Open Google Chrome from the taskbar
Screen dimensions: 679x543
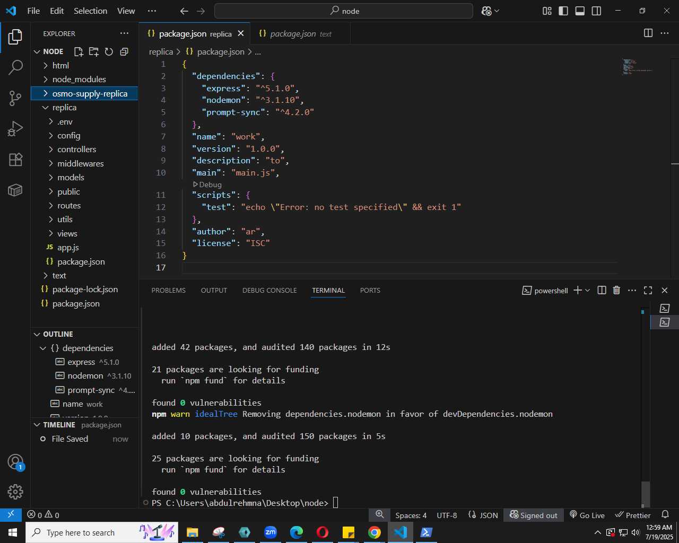click(375, 532)
